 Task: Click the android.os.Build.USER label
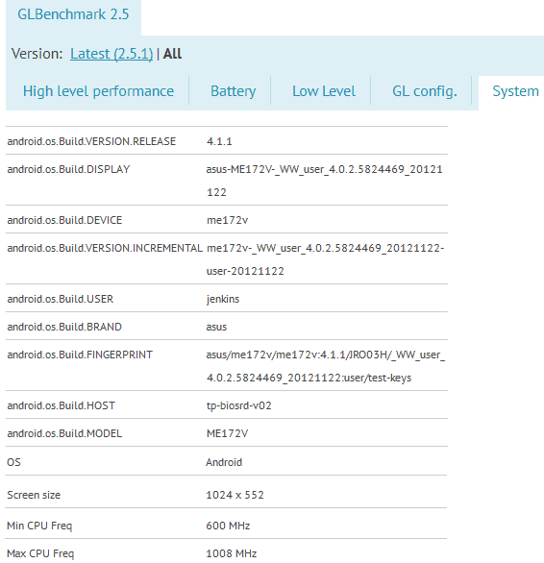(61, 299)
